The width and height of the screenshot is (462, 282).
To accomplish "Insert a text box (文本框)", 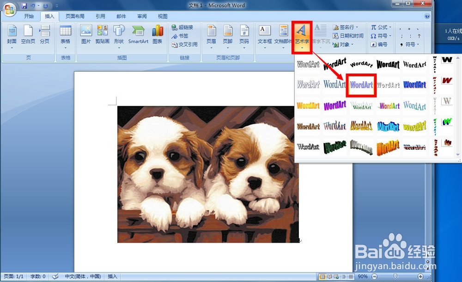I will pyautogui.click(x=265, y=37).
